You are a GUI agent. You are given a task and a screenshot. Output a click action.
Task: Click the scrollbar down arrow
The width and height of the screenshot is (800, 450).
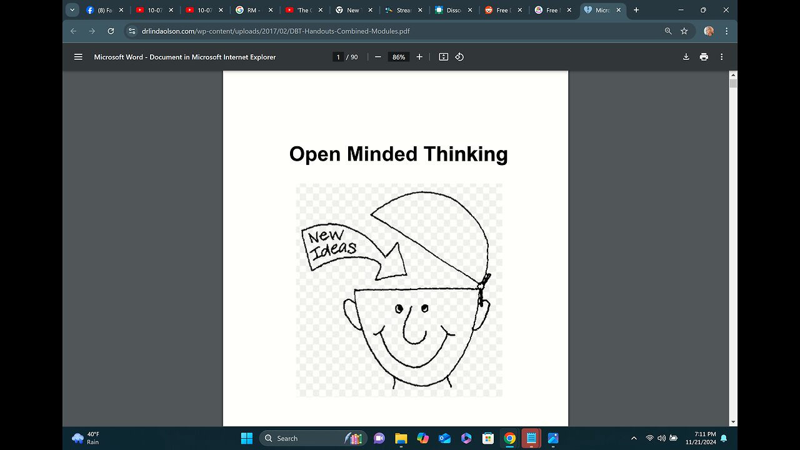[x=734, y=422]
